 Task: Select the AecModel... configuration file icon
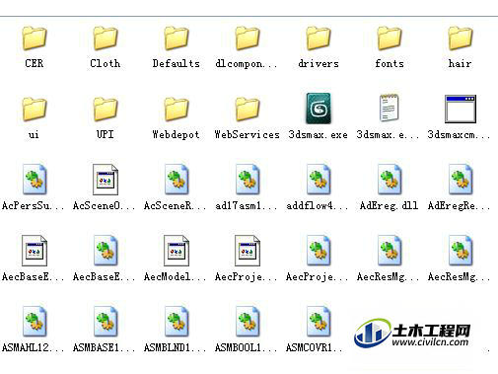pos(177,251)
